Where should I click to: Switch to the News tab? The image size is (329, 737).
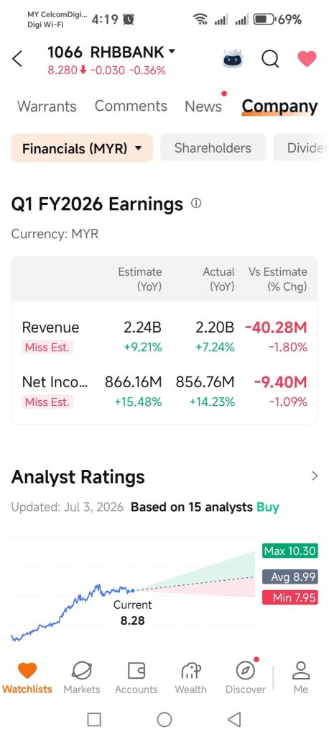[x=203, y=107]
